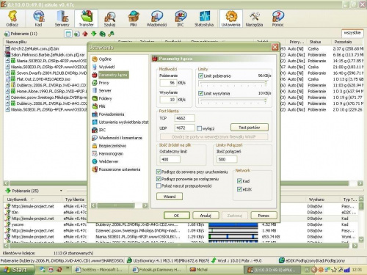367x275 pixels.
Task: Click Wysyłanie capacity input field
Action: click(x=168, y=100)
